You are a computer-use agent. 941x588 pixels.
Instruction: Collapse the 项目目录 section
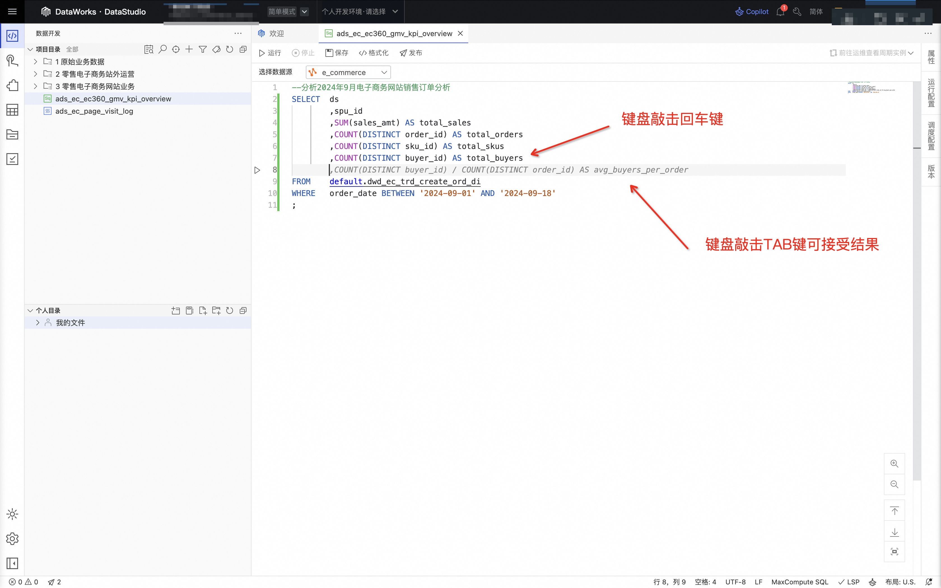point(30,49)
